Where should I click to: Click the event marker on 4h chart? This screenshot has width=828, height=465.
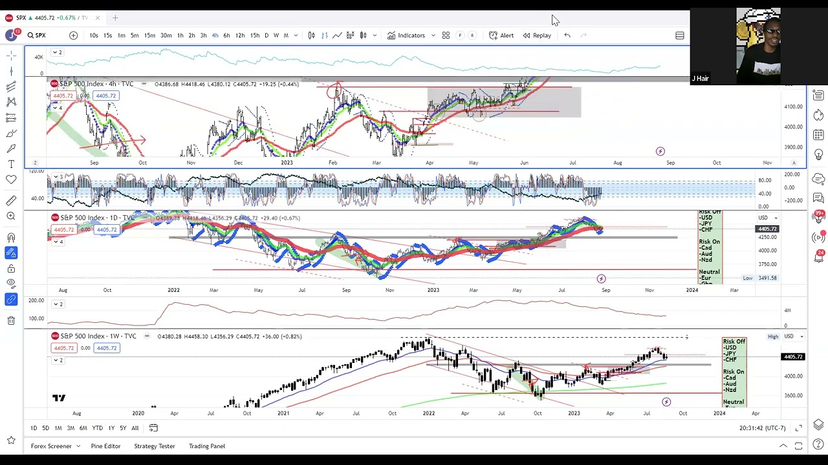click(x=660, y=152)
